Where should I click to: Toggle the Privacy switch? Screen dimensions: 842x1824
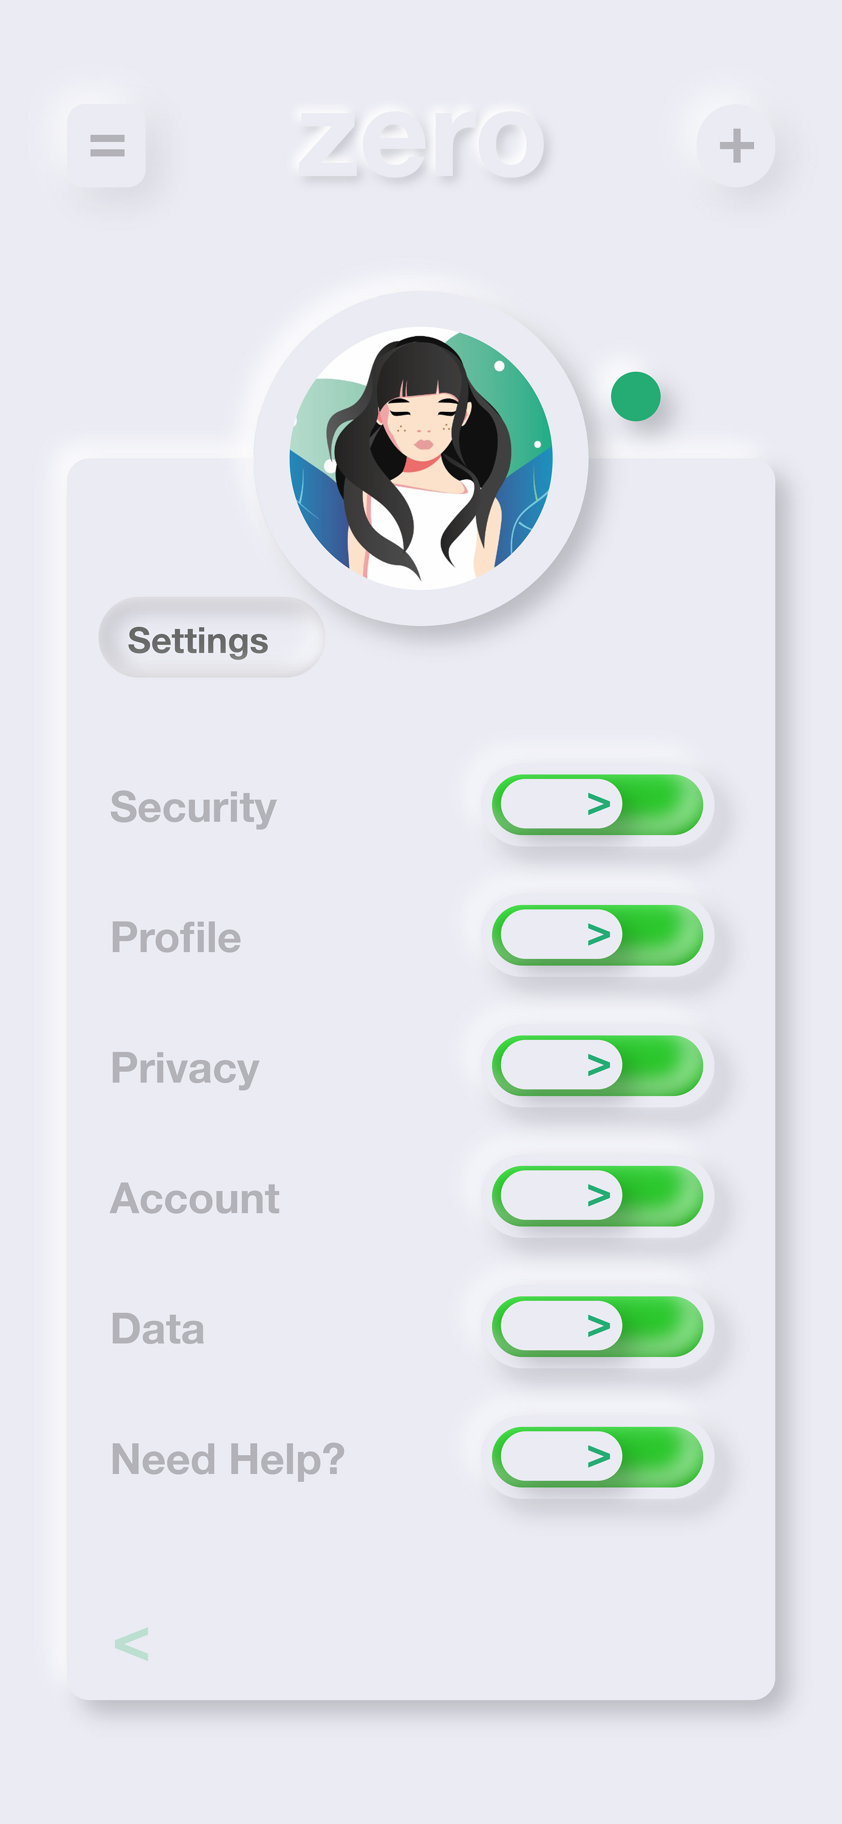click(598, 1066)
